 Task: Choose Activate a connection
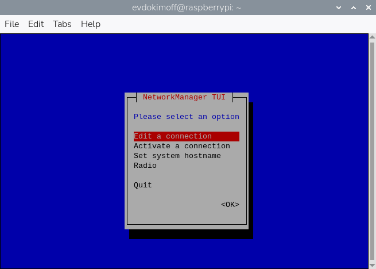(181, 146)
